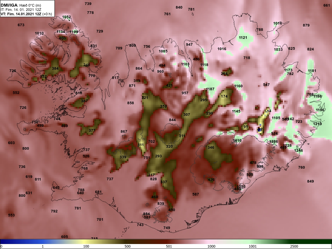Click the legend label '1000'
The height and width of the screenshot is (249, 332).
[x=211, y=246]
